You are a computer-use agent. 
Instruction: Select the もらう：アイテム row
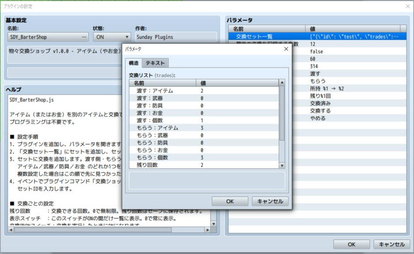pos(204,128)
